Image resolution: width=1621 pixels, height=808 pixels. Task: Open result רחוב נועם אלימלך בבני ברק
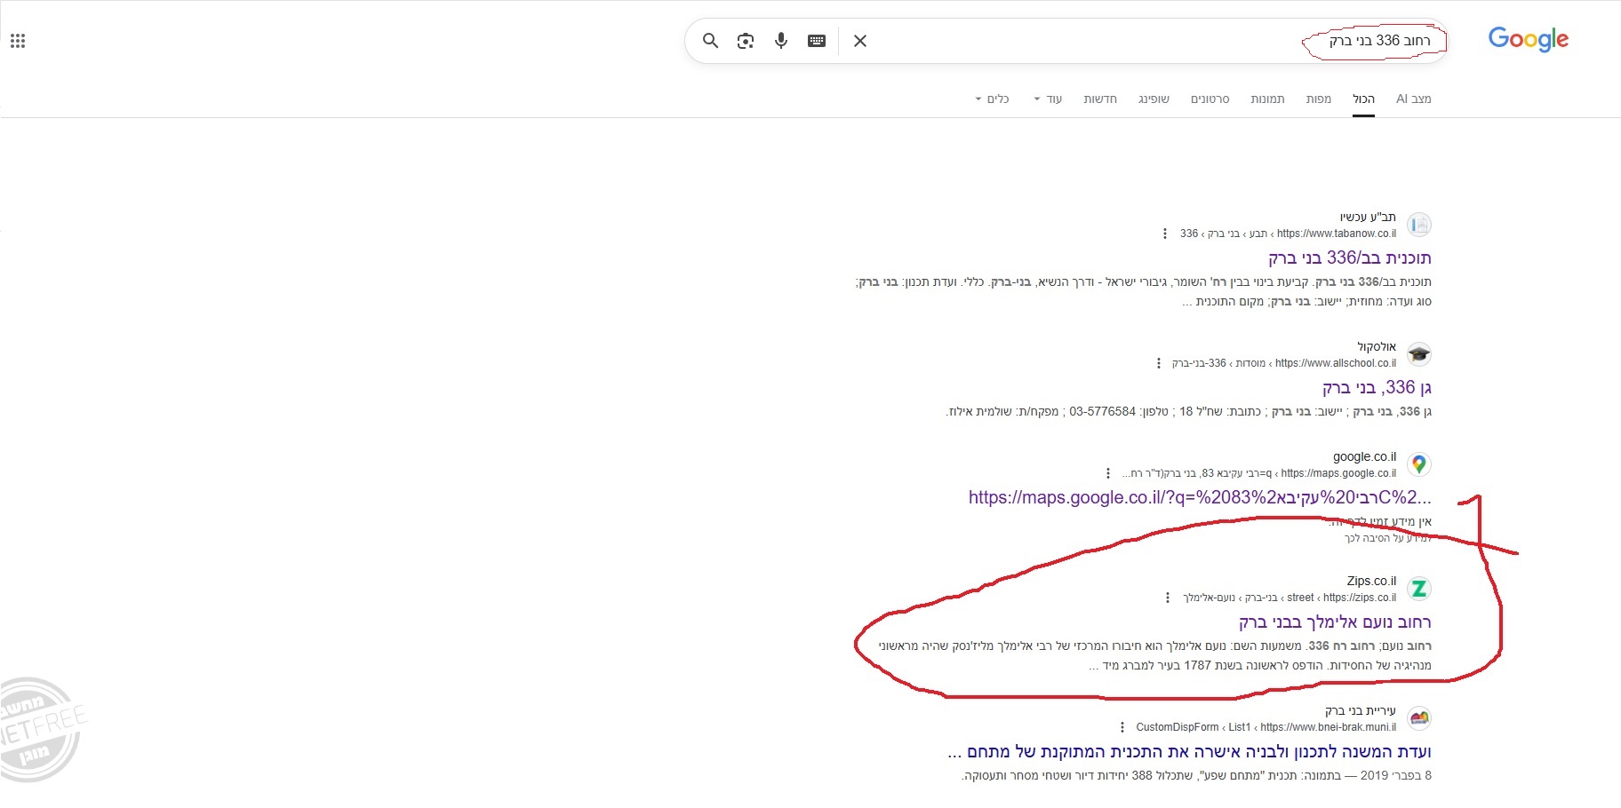(1335, 622)
